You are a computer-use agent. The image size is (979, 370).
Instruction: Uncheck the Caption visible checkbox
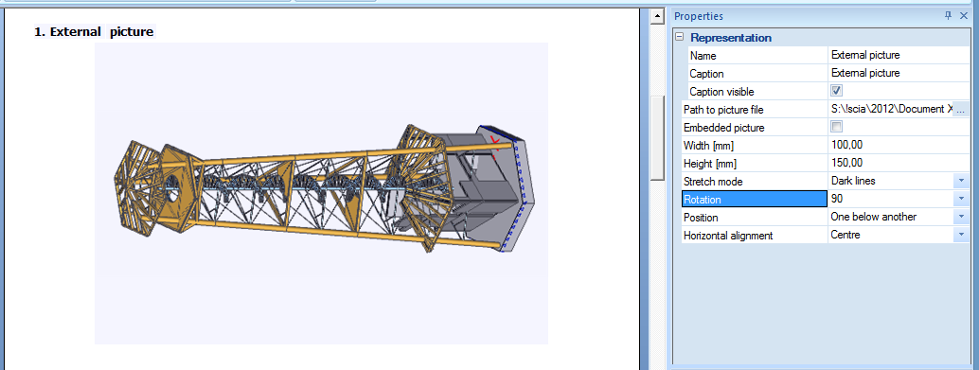837,91
